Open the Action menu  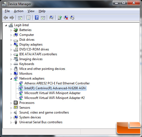pos(19,11)
